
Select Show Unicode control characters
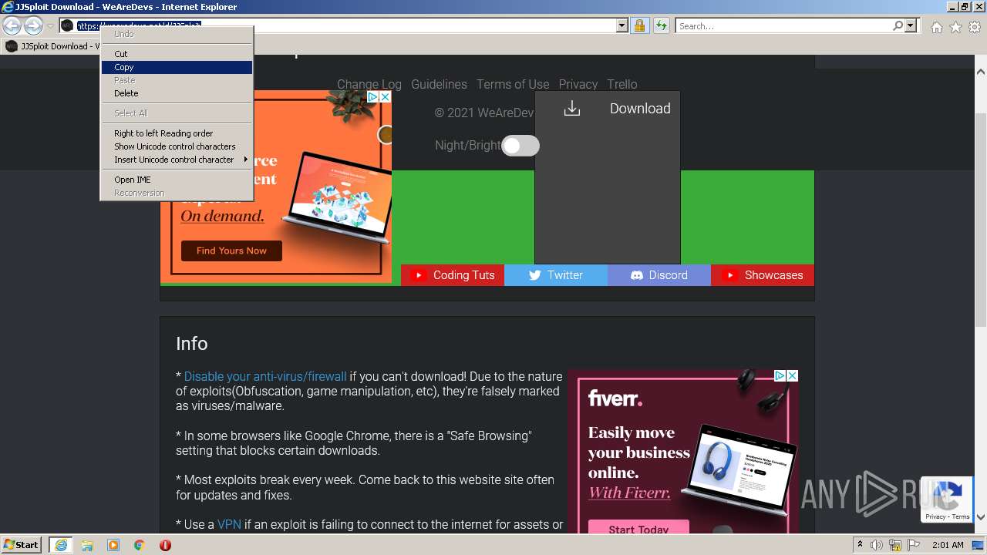[177, 146]
